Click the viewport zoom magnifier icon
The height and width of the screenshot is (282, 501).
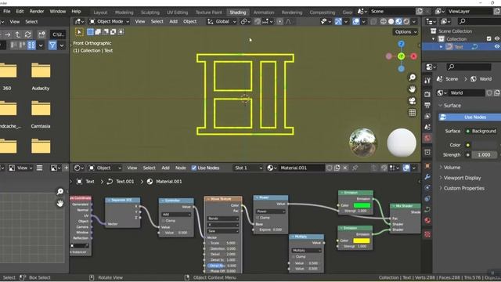(x=413, y=78)
